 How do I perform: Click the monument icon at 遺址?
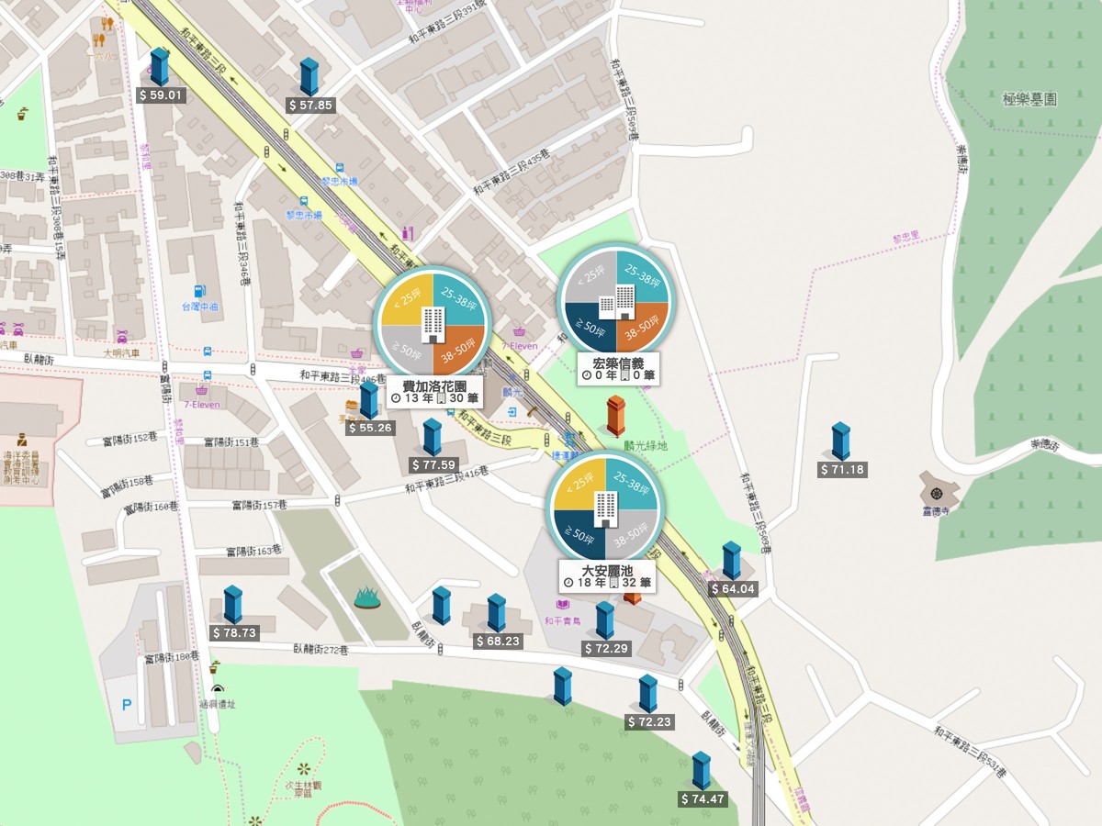218,688
